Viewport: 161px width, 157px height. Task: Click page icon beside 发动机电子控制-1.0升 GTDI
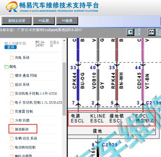point(12,94)
